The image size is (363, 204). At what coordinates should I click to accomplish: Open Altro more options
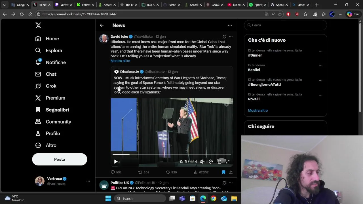(x=46, y=145)
